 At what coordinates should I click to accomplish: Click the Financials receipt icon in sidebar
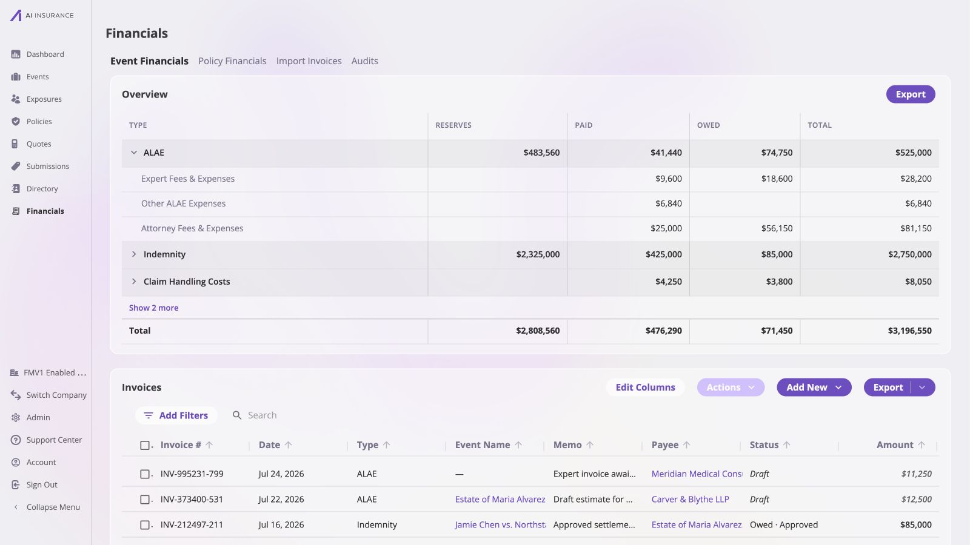tap(16, 211)
